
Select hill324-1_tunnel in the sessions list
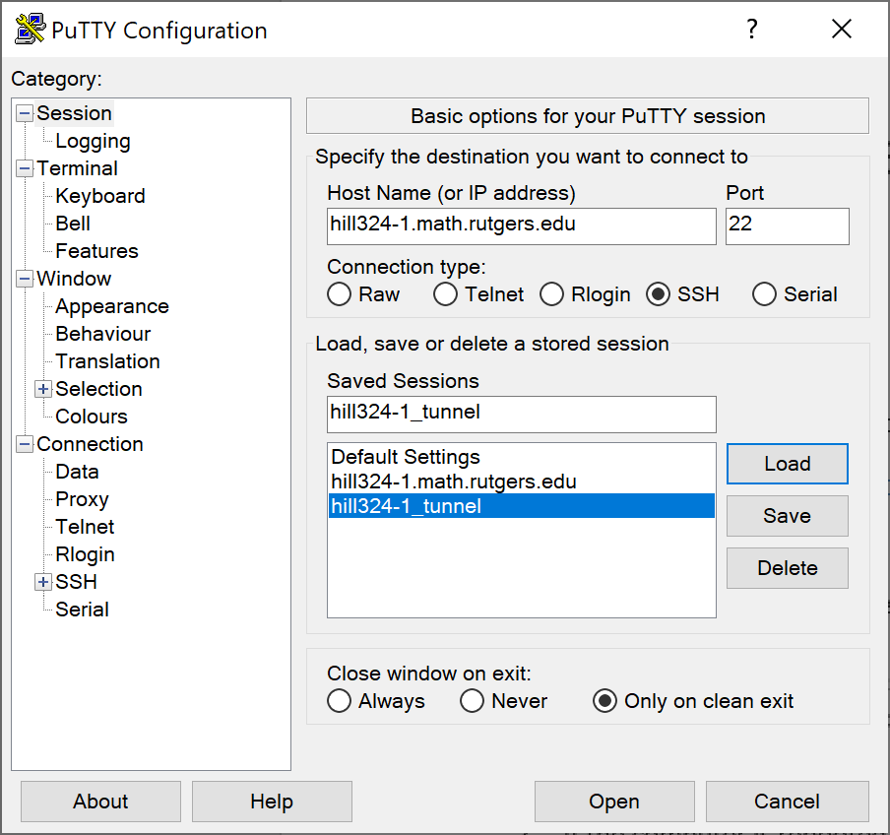(522, 506)
